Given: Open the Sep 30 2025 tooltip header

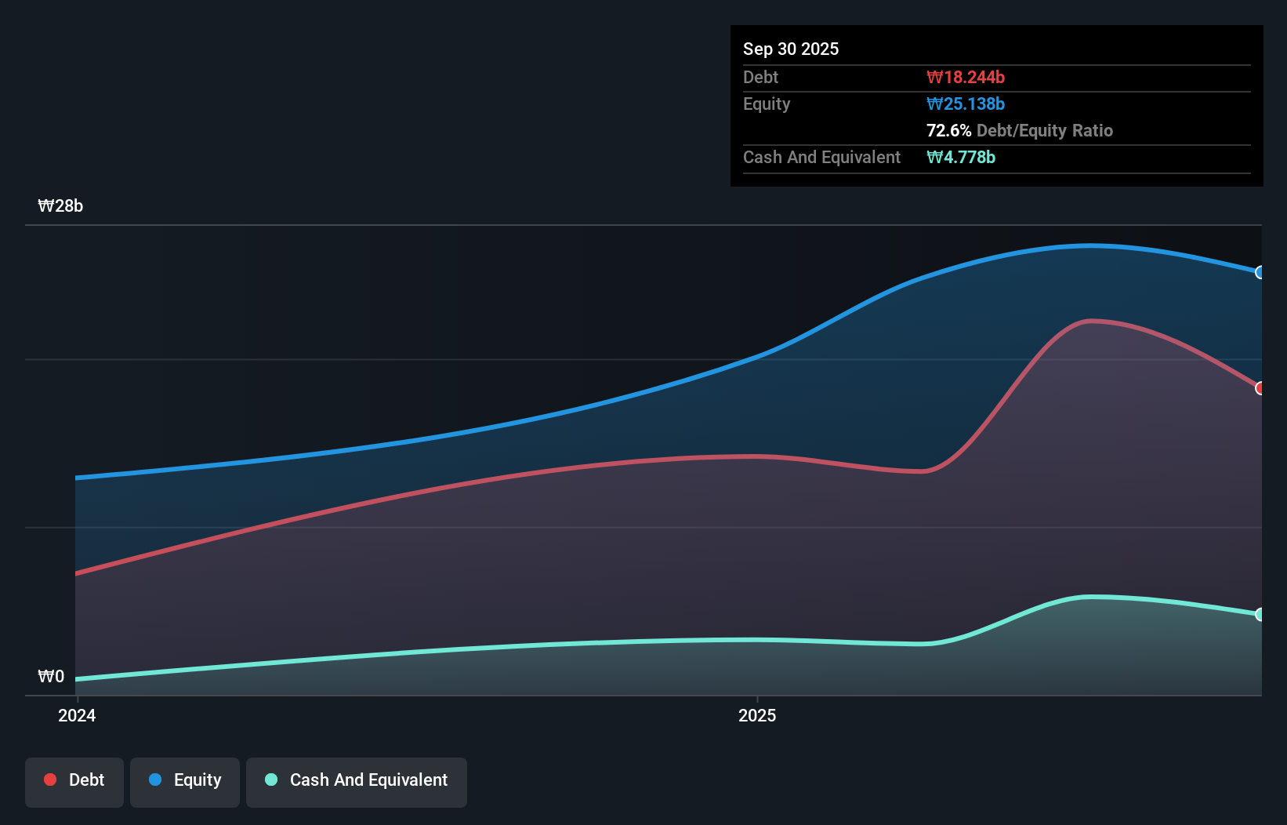Looking at the screenshot, I should (x=791, y=49).
